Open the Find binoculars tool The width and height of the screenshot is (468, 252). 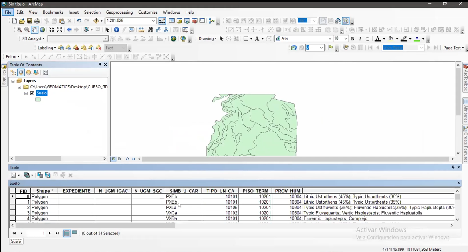click(151, 30)
